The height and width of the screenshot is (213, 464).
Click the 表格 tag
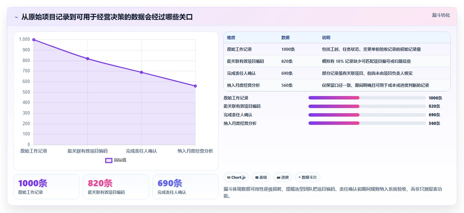point(261,177)
